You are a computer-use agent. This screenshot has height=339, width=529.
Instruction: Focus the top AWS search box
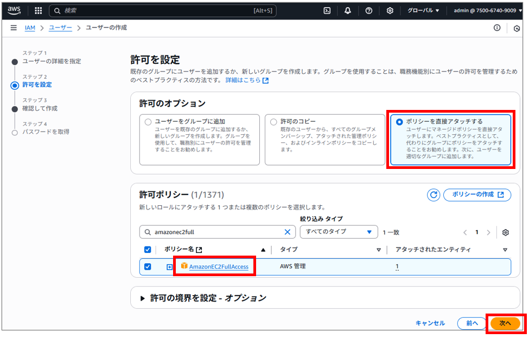pyautogui.click(x=163, y=11)
